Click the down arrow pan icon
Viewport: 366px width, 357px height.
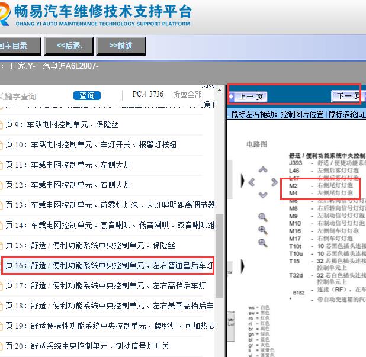point(263,195)
